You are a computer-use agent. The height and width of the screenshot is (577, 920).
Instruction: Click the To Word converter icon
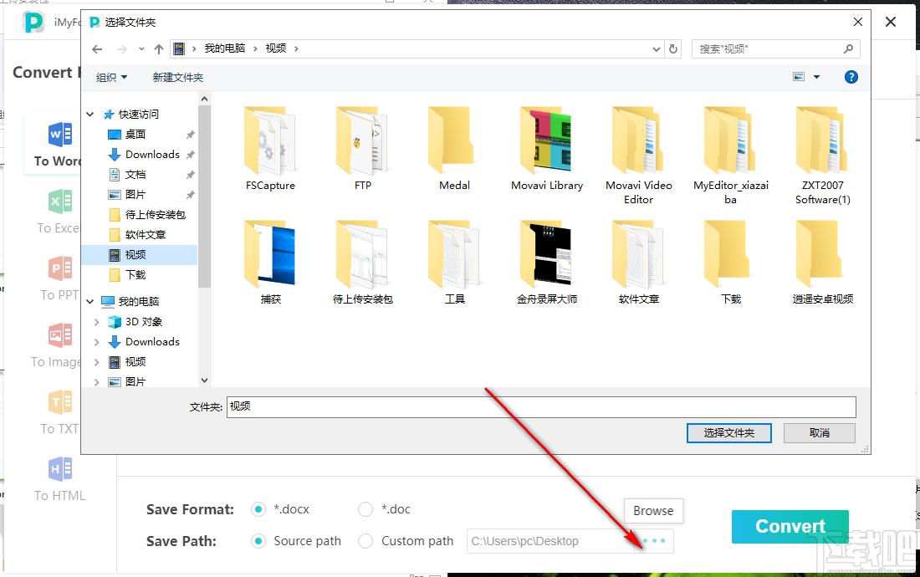tap(60, 135)
